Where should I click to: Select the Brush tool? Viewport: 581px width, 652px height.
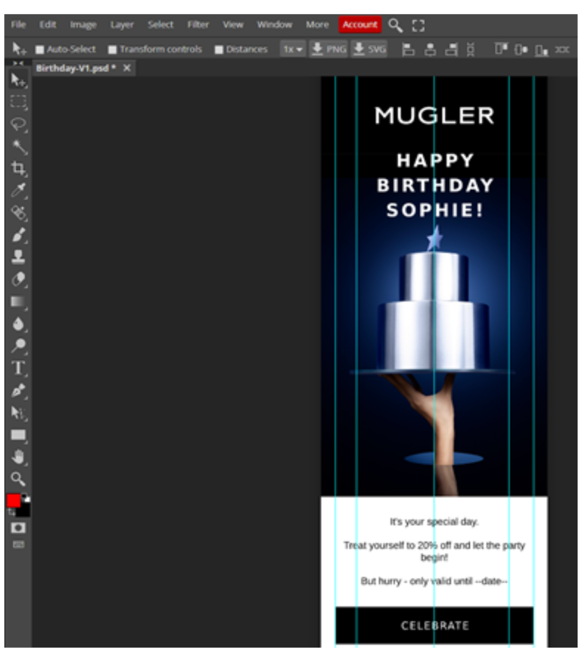18,235
